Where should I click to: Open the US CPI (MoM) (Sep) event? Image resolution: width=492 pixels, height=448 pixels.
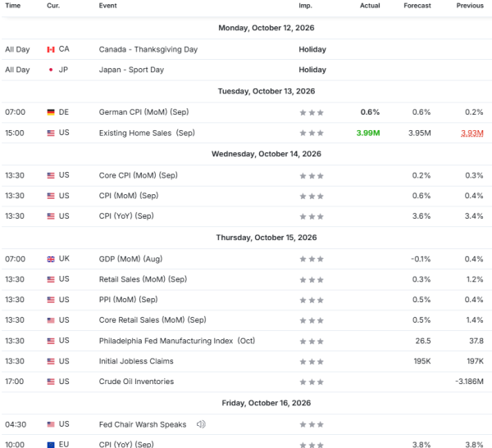(129, 196)
